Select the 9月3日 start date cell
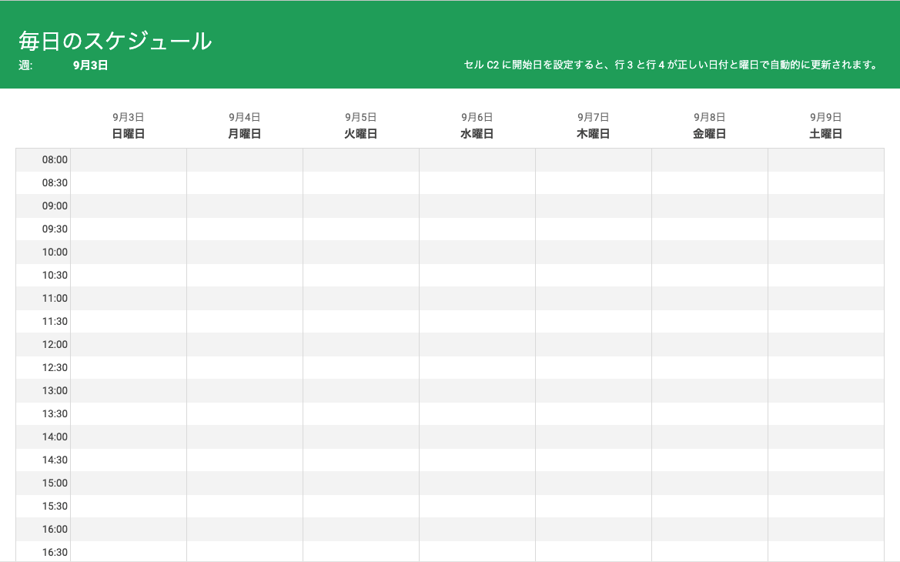The image size is (900, 562). pyautogui.click(x=90, y=65)
